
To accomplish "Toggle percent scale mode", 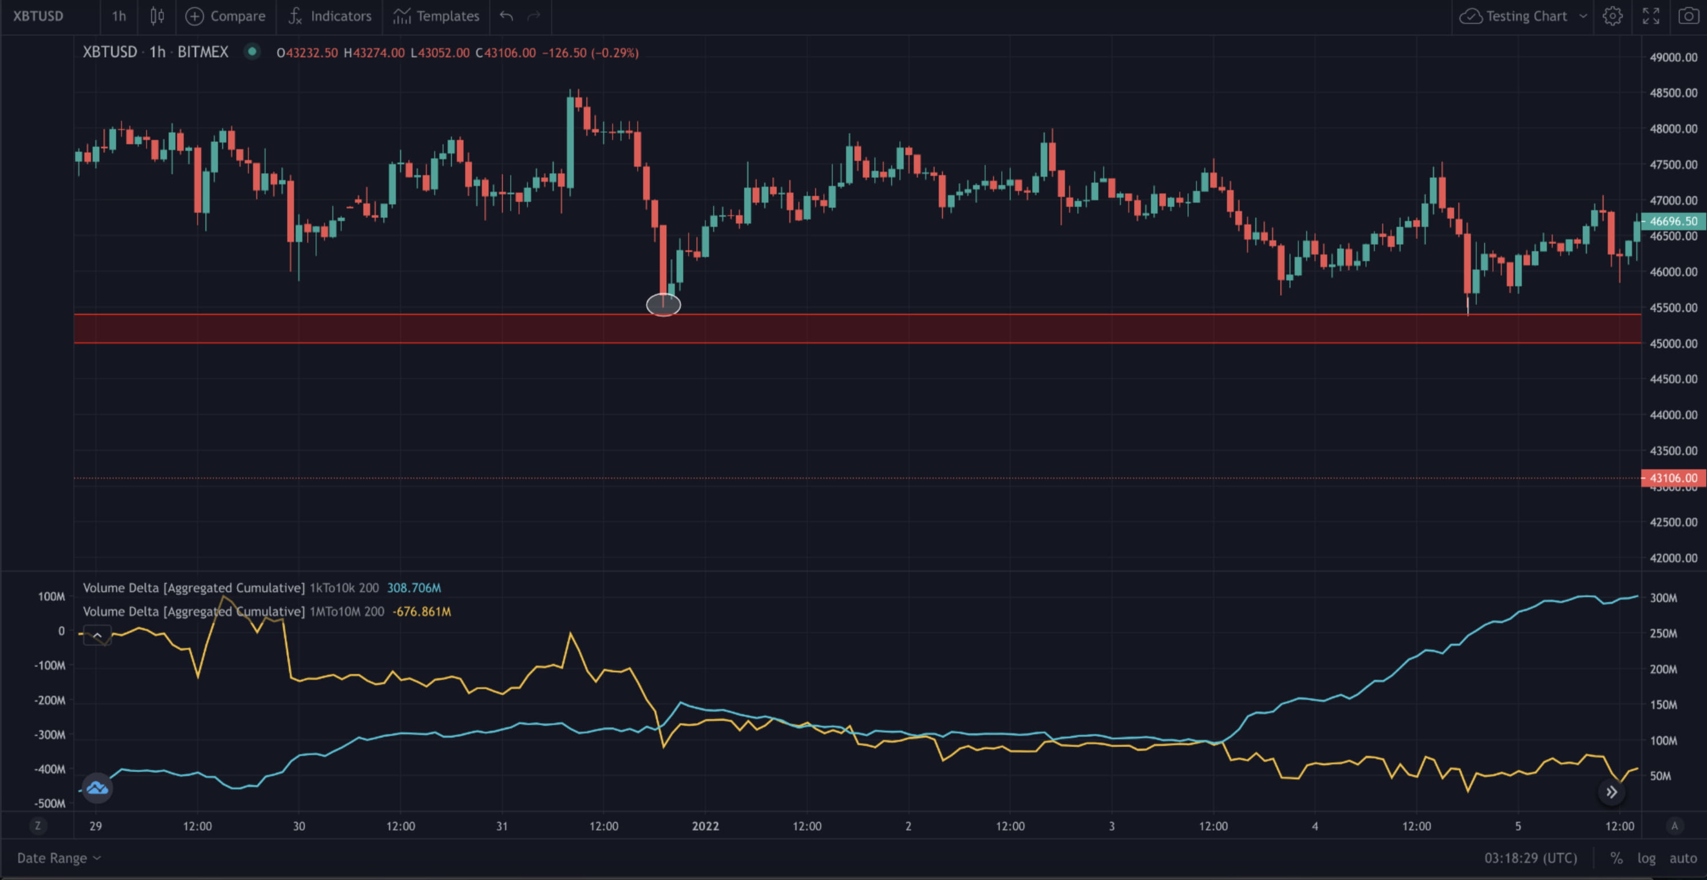I will 1616,858.
